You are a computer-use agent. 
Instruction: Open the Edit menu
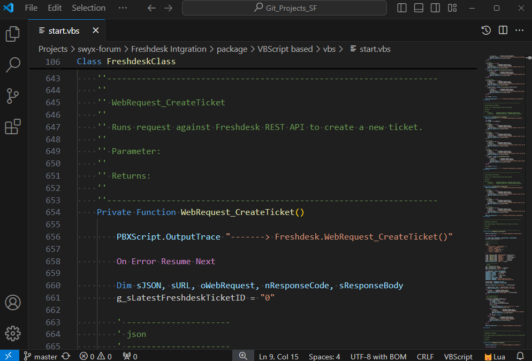(55, 8)
